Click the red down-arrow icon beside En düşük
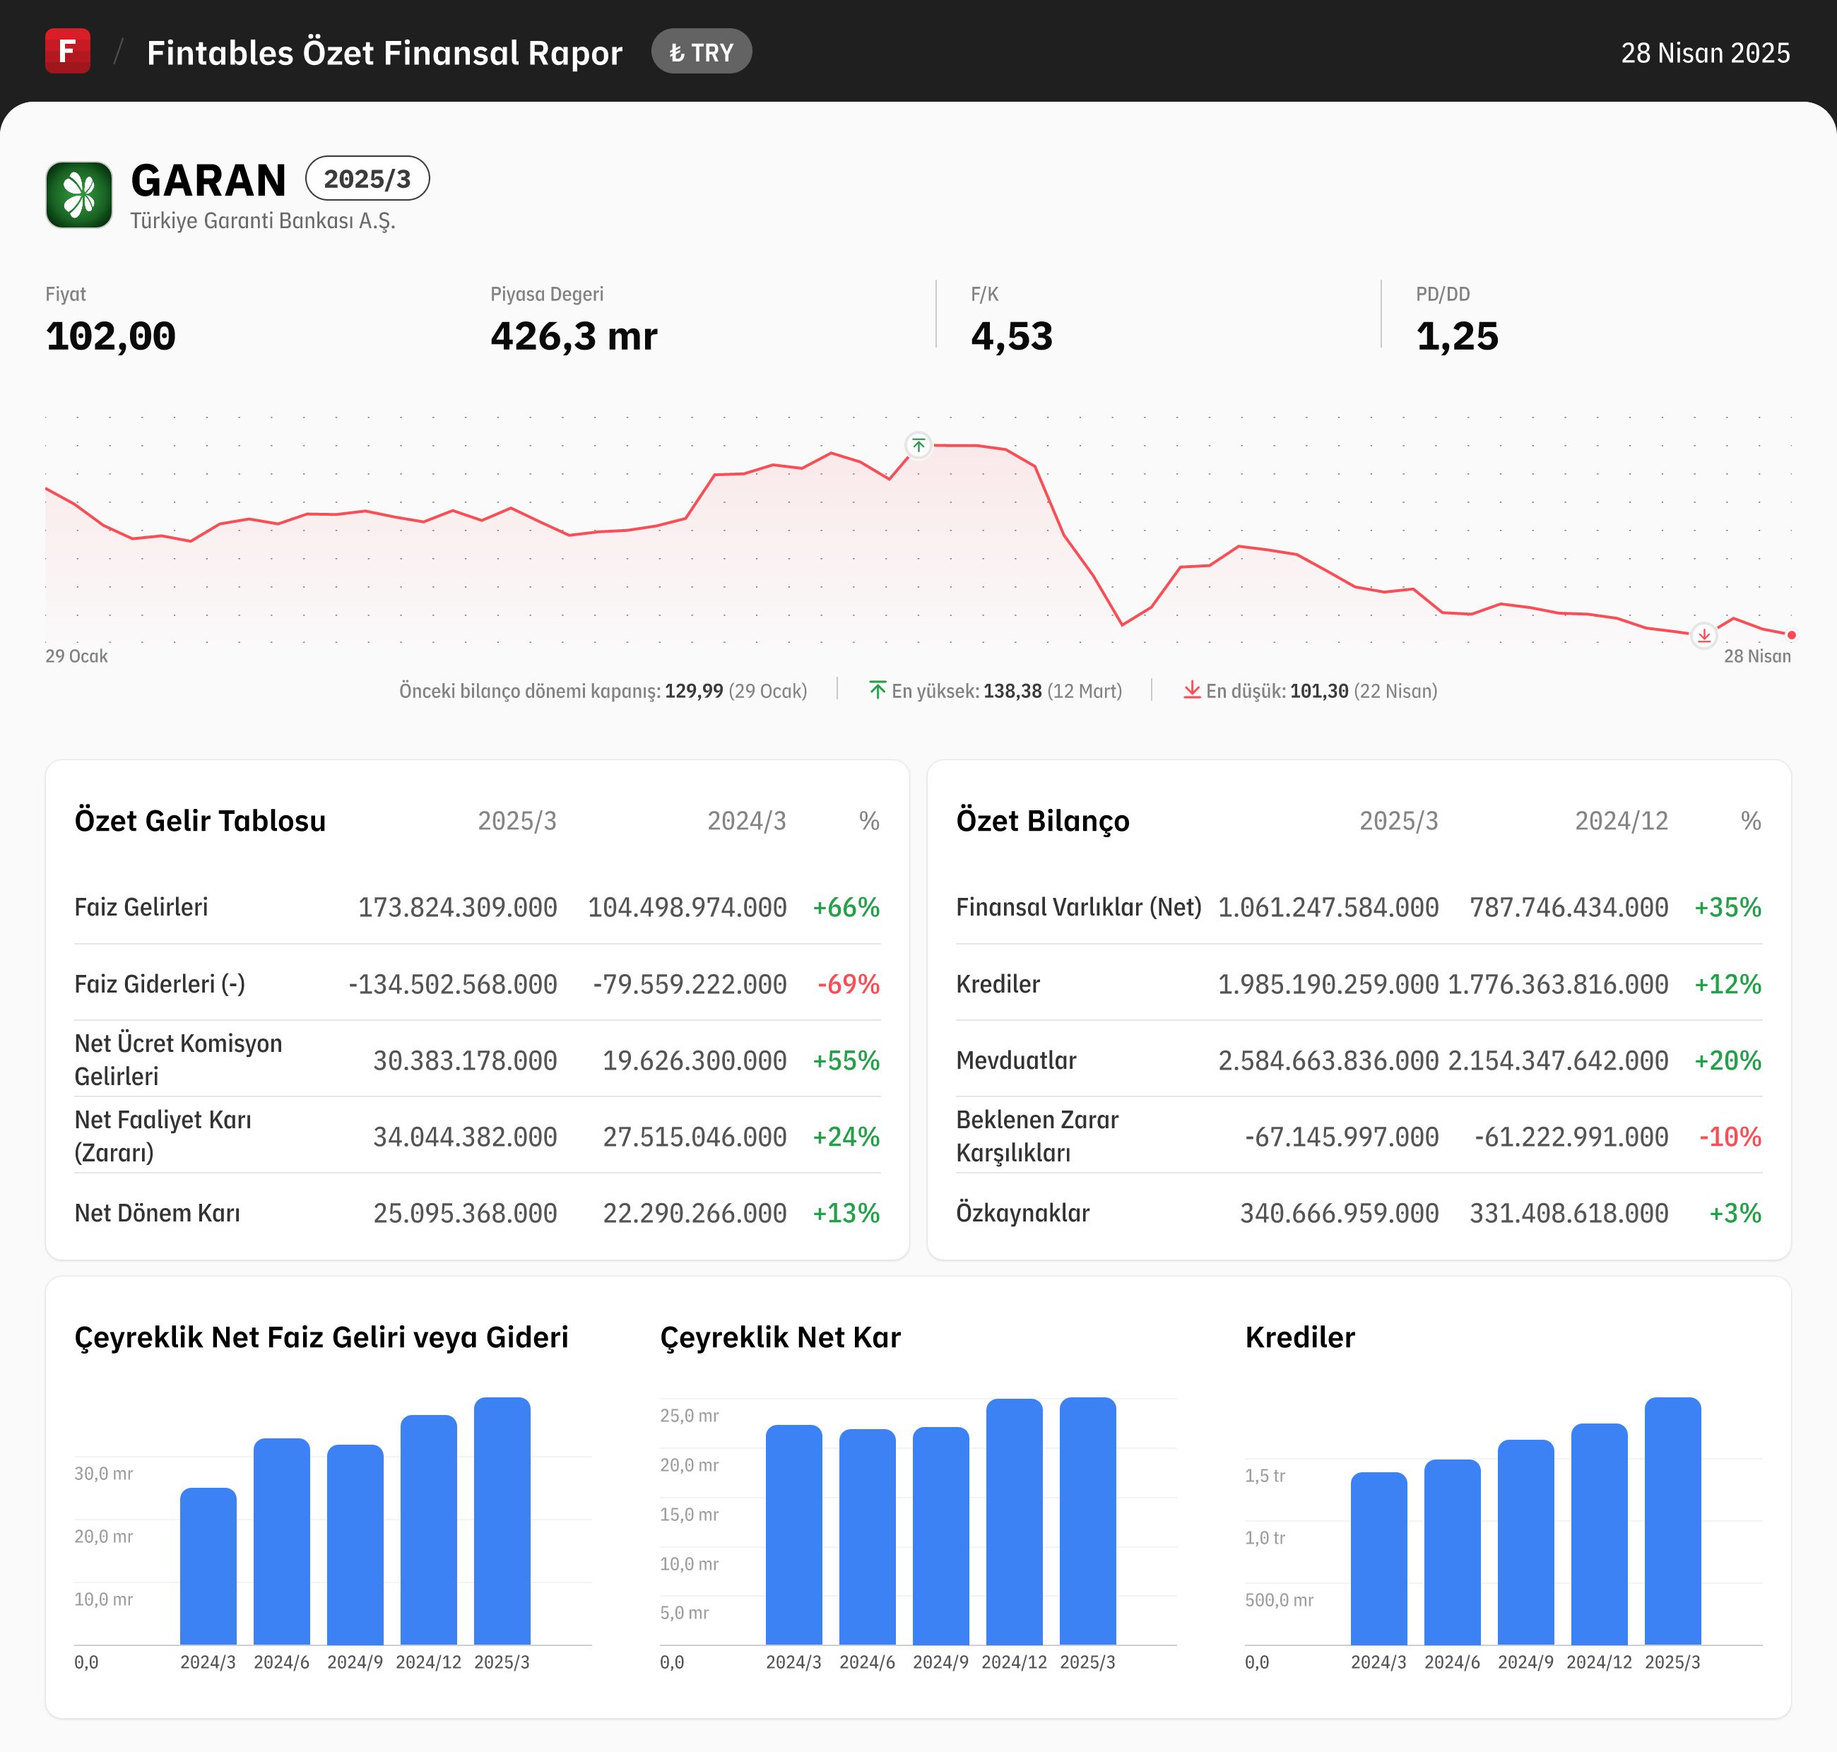The height and width of the screenshot is (1752, 1837). [x=1192, y=690]
